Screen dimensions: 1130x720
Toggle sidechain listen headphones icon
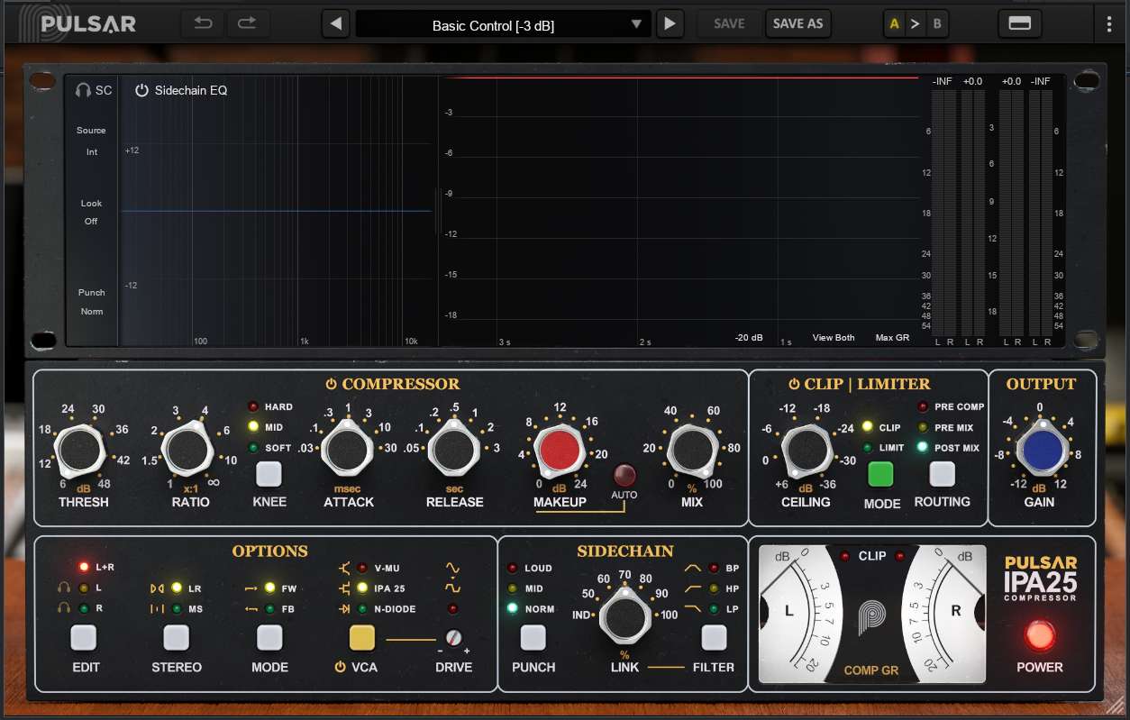[x=84, y=90]
